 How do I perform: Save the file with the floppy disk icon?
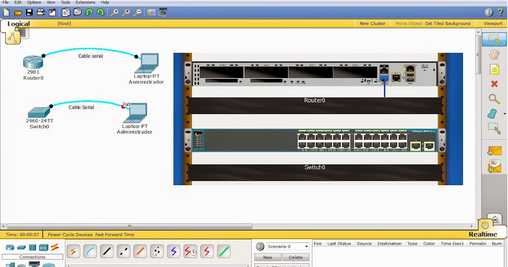coord(29,12)
